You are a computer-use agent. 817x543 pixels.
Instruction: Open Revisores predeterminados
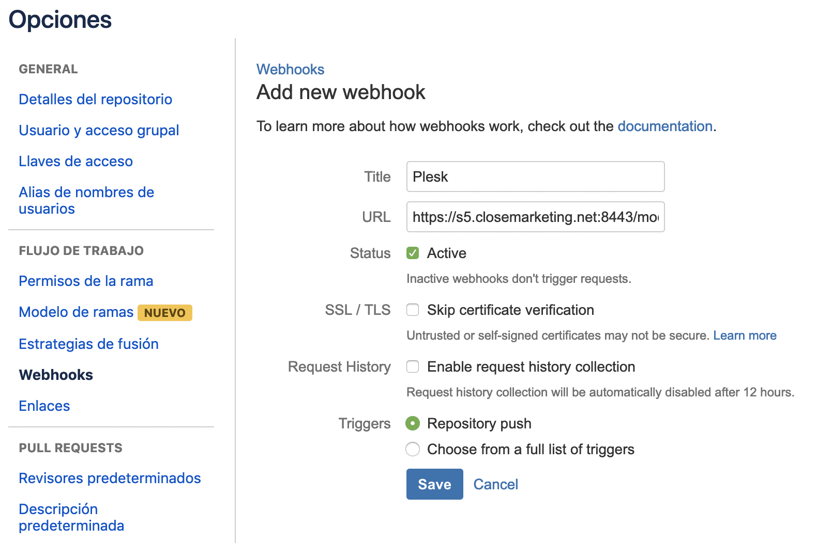click(110, 478)
